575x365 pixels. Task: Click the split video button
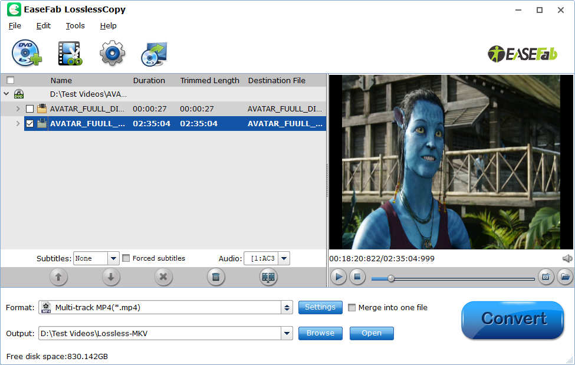[x=268, y=277]
